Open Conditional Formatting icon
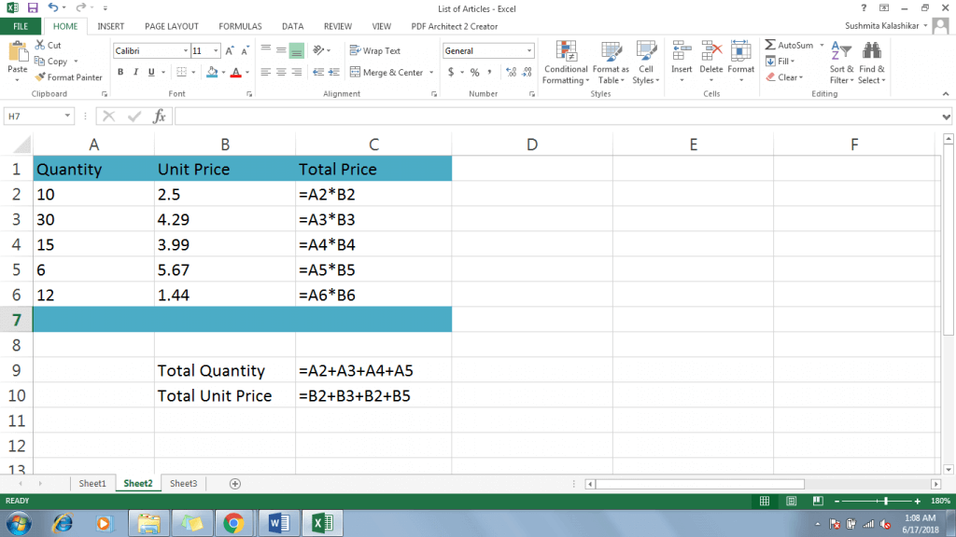Screen dimensions: 956x537 pos(566,52)
